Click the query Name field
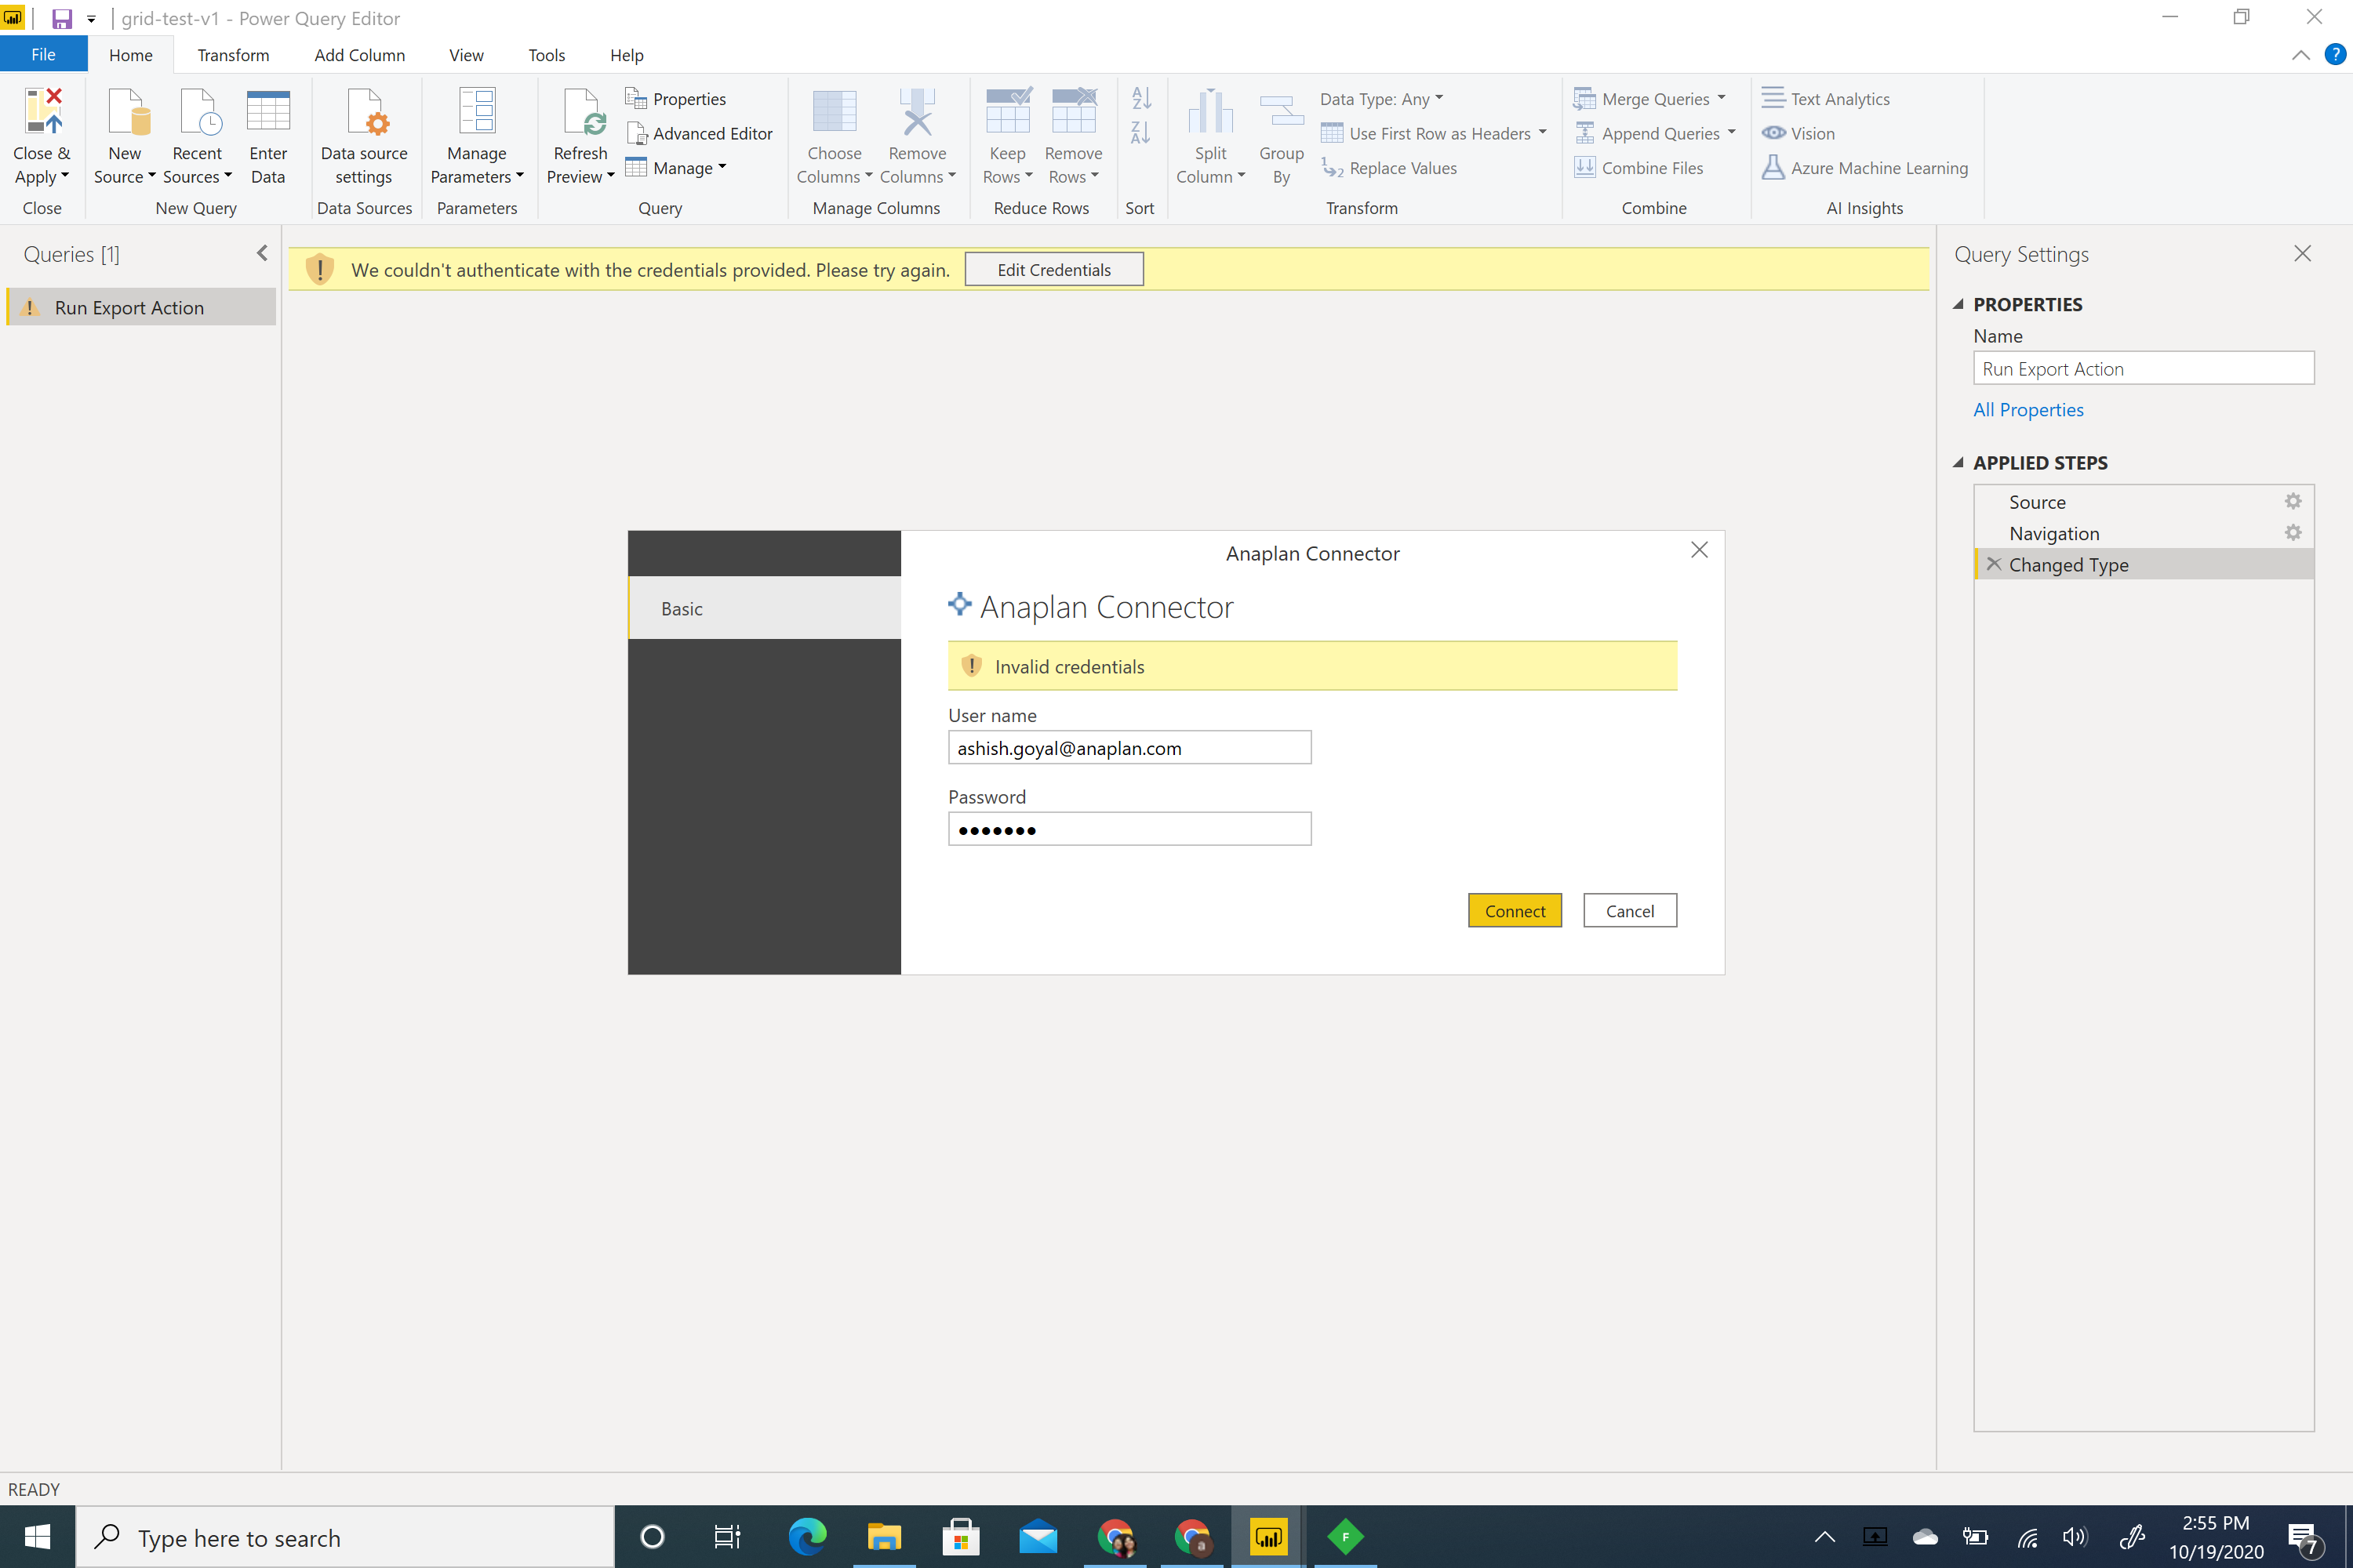The height and width of the screenshot is (1568, 2353). click(2143, 368)
